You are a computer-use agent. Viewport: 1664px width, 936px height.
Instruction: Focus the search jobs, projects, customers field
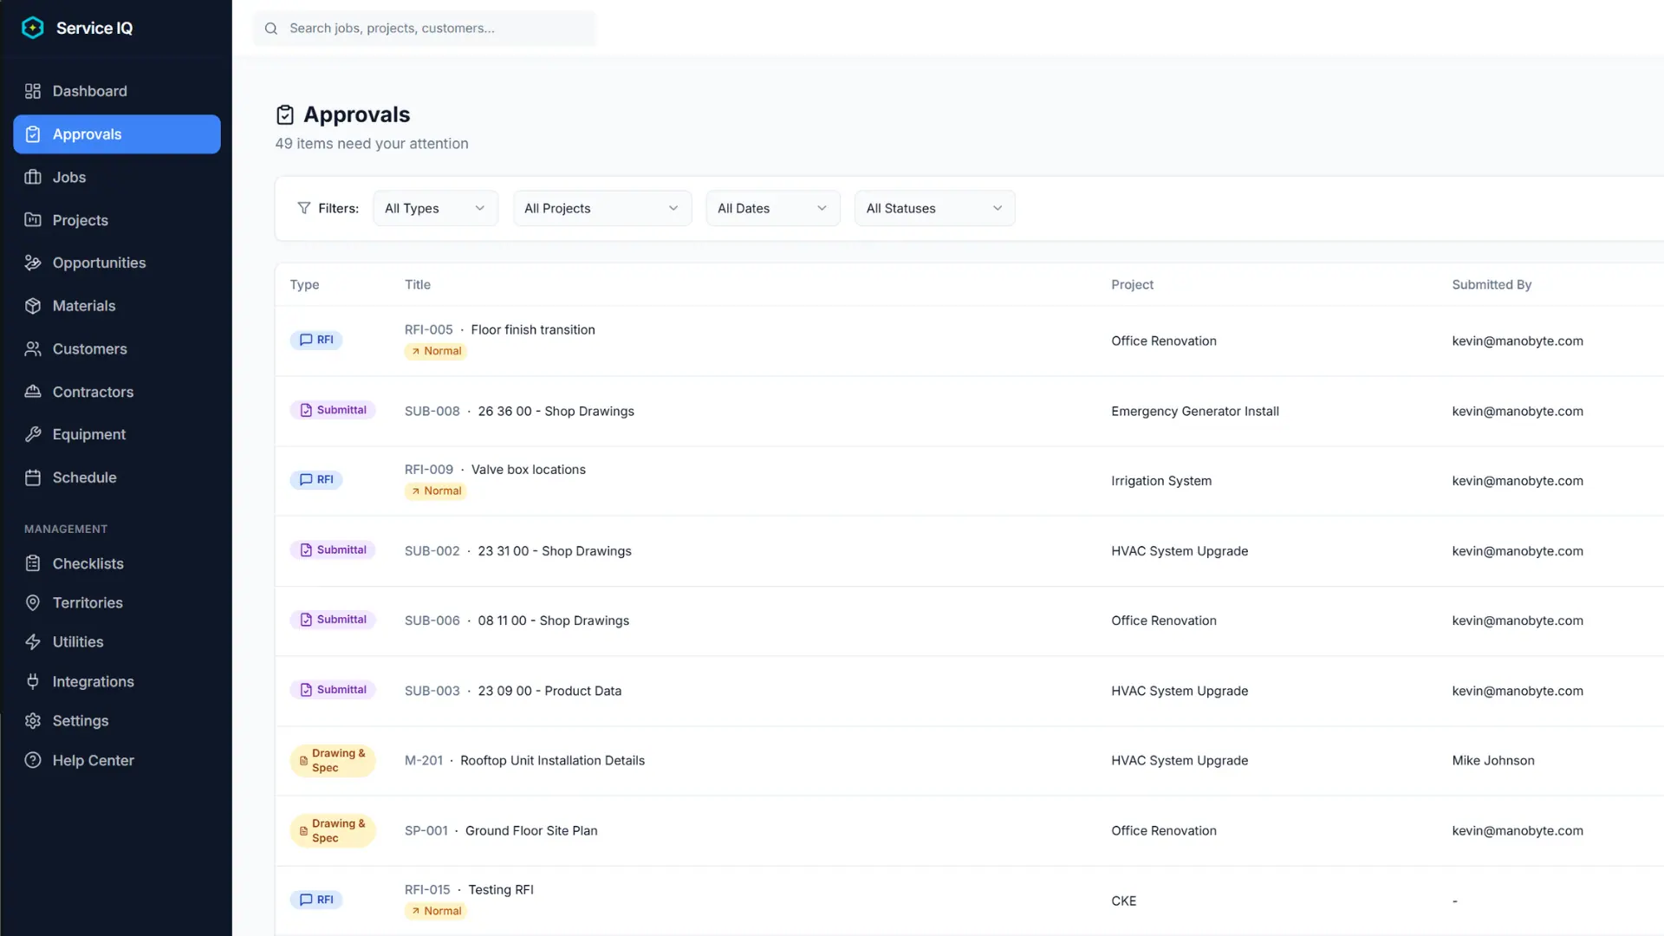pyautogui.click(x=425, y=29)
